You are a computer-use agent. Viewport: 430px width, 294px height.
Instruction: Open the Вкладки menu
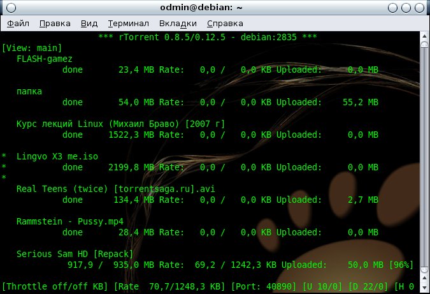click(178, 24)
